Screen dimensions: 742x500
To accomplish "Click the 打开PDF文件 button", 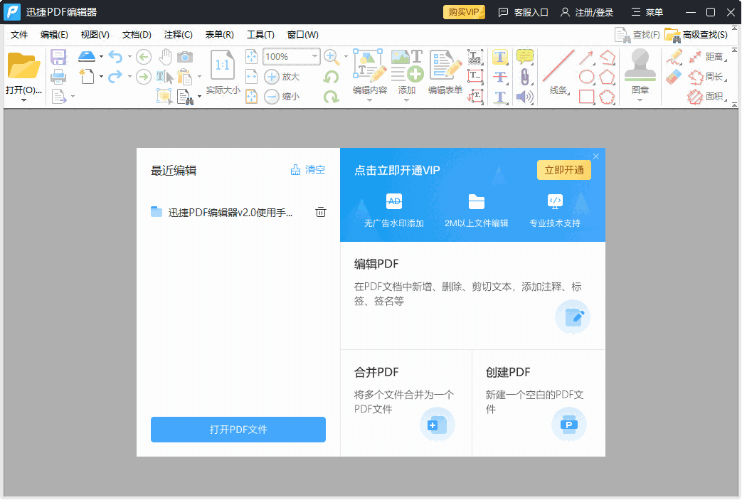I will click(x=238, y=430).
